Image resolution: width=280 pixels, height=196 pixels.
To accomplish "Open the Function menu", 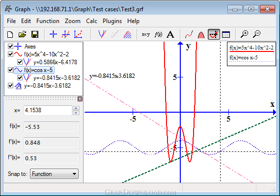I will [x=48, y=21].
